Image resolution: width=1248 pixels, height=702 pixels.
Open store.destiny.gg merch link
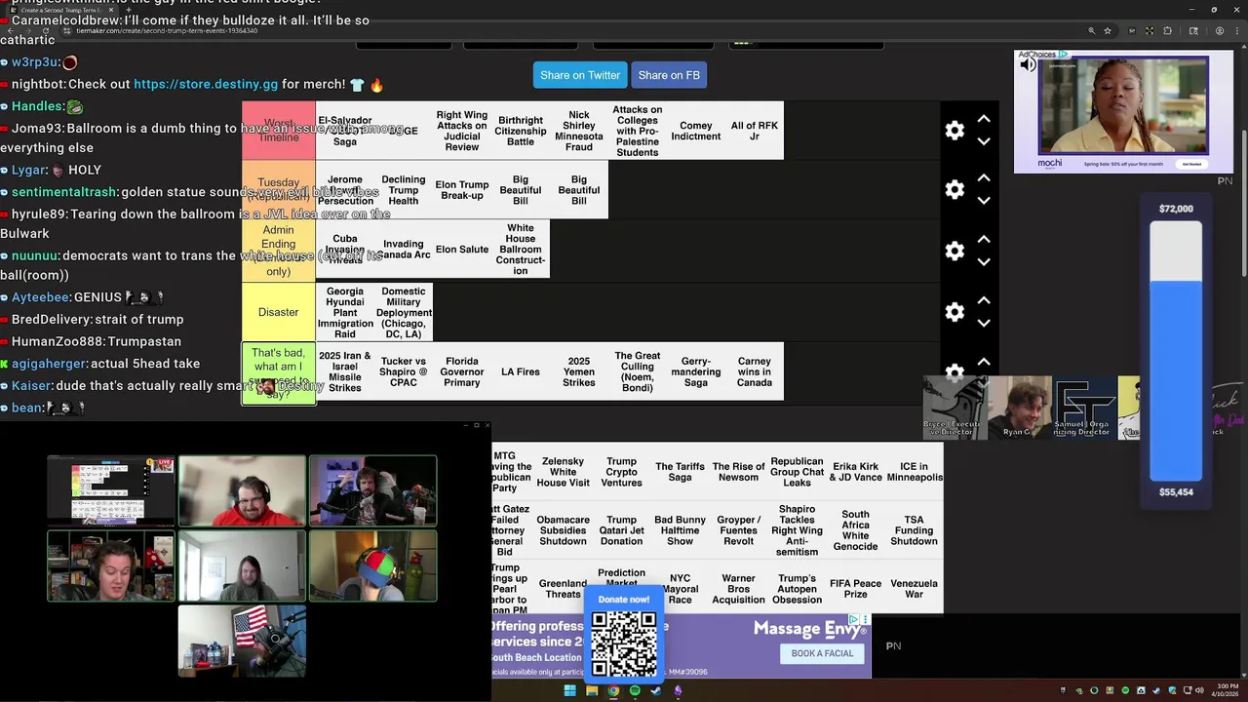[x=206, y=84]
